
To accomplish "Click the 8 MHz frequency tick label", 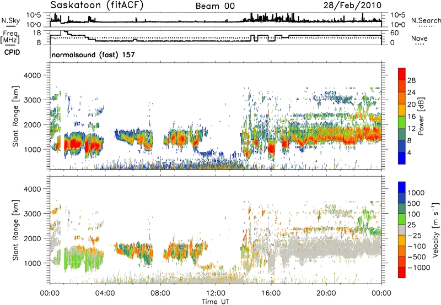I will (39, 43).
